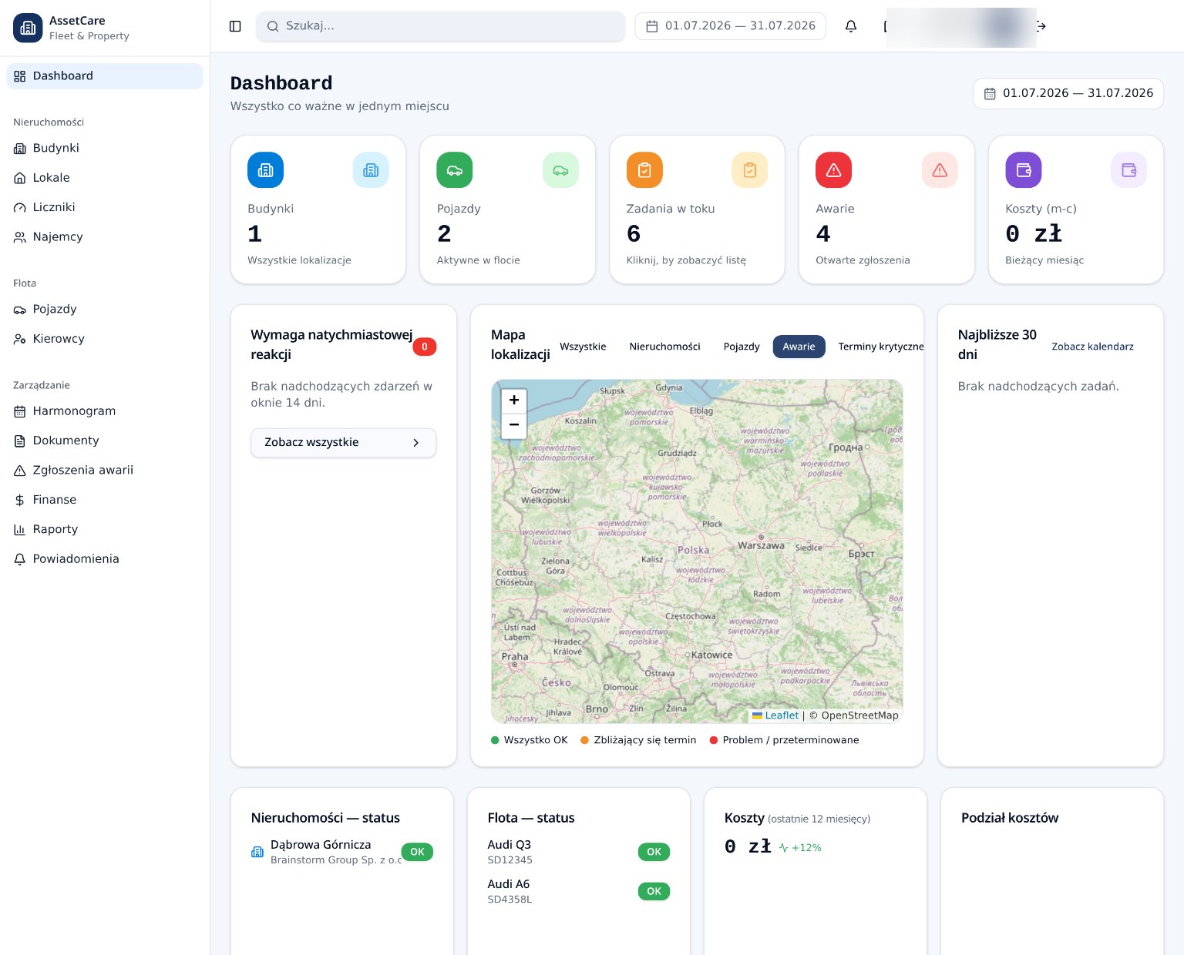Click Awarie card with 4 open reports
Viewport: 1184px width, 955px height.
886,209
